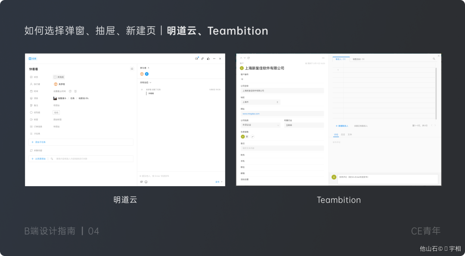Click the 公司全称 input field
Image resolution: width=465 pixels, height=256 pixels.
282,91
